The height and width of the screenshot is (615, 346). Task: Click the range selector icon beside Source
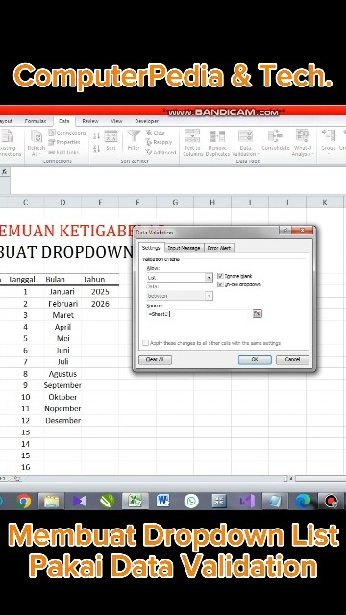[257, 313]
